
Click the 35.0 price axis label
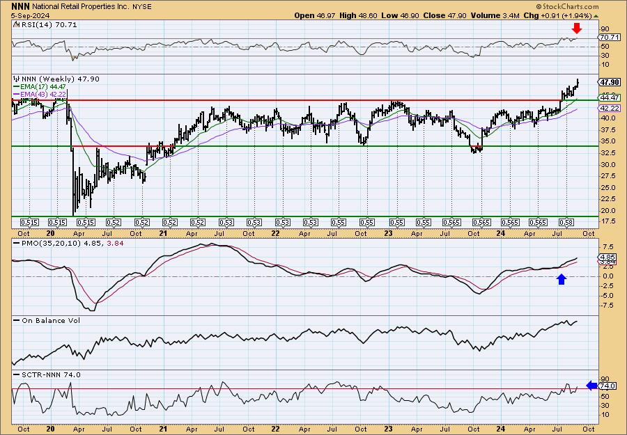pyautogui.click(x=607, y=141)
